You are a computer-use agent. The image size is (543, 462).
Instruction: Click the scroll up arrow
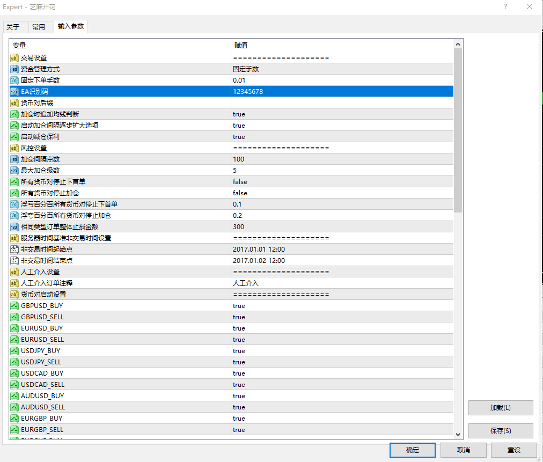coord(458,44)
